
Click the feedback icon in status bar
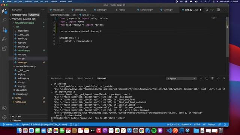pyautogui.click(x=219, y=124)
